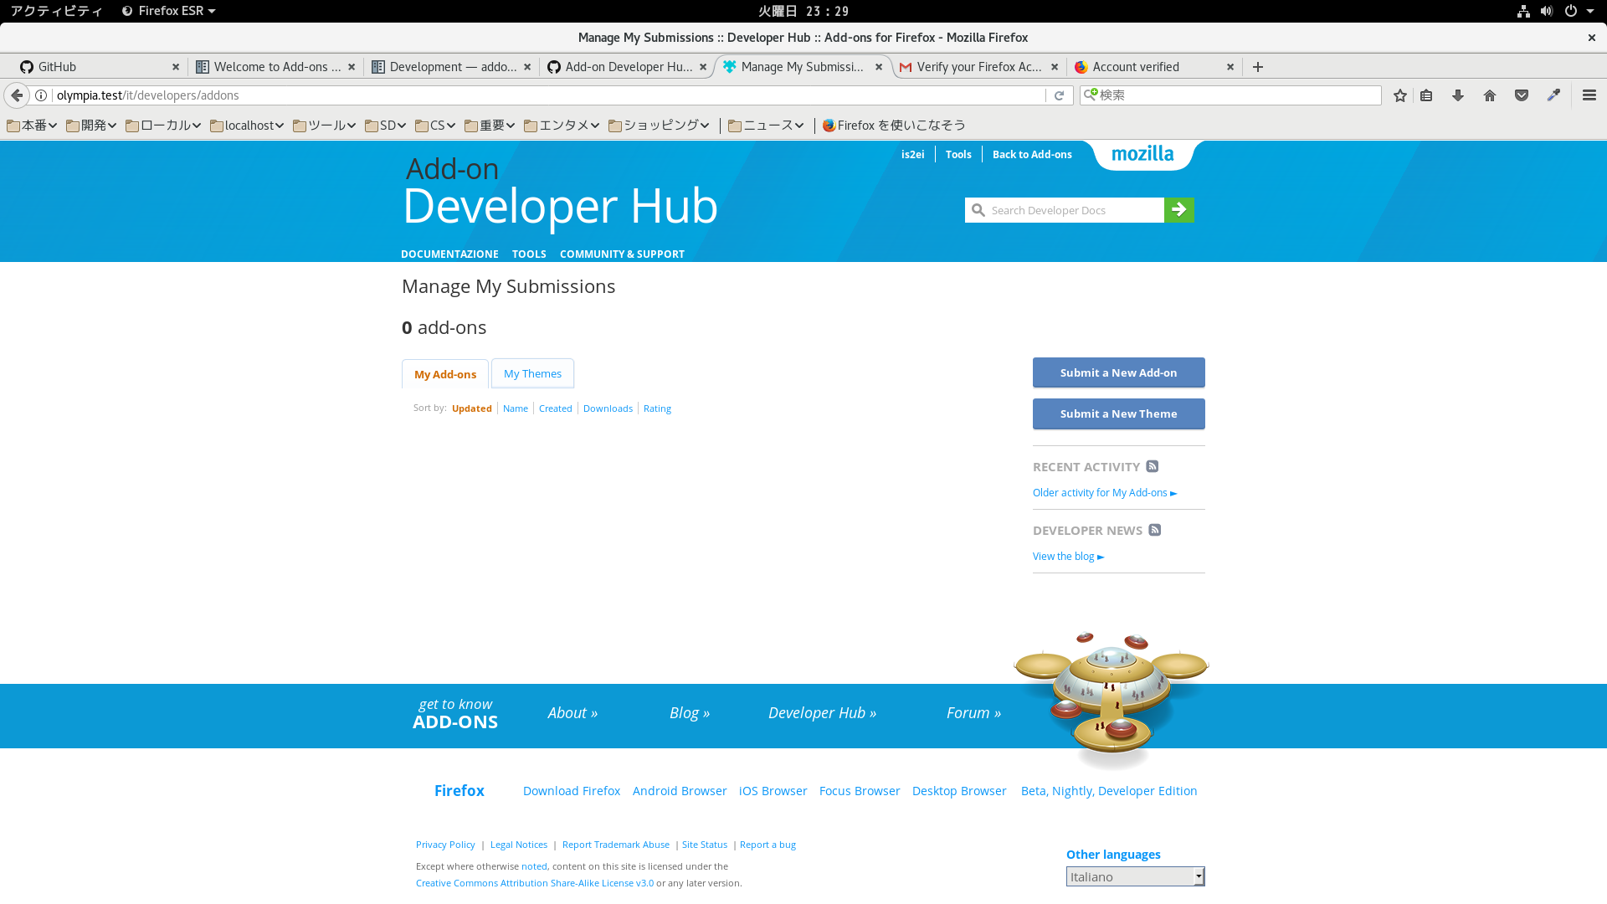The image size is (1607, 904).
Task: Close the GitHub tab
Action: point(176,67)
